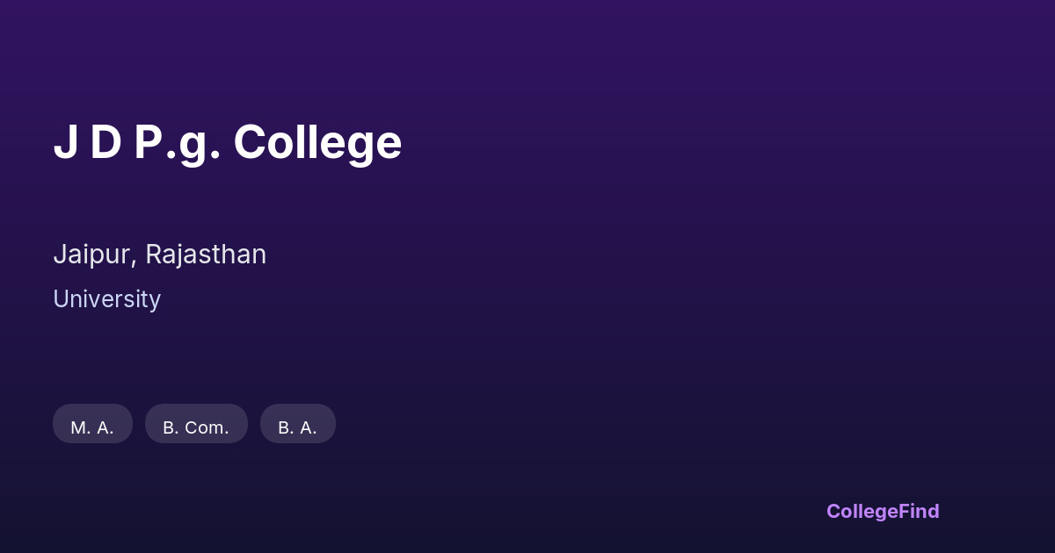Click the M. A. course chip
This screenshot has width=1055, height=553.
tap(92, 424)
